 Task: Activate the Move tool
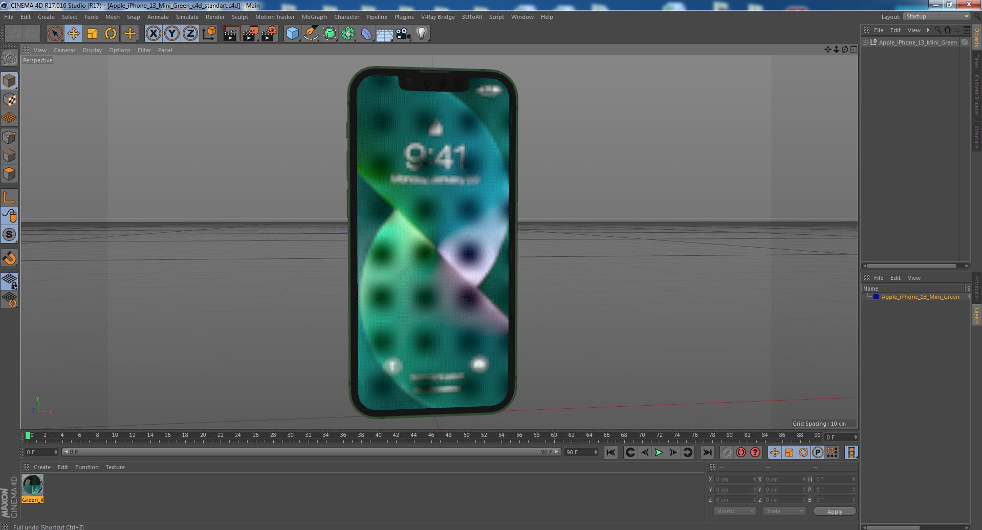click(x=74, y=34)
